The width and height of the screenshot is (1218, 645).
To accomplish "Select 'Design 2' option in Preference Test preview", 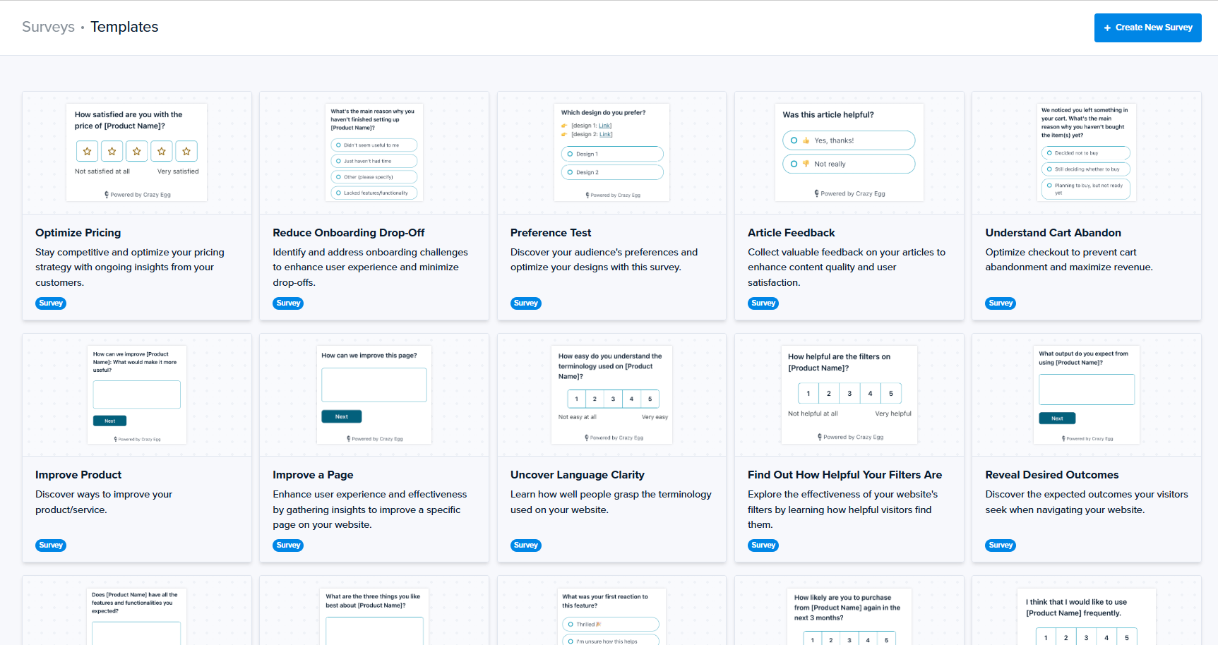I will [612, 172].
